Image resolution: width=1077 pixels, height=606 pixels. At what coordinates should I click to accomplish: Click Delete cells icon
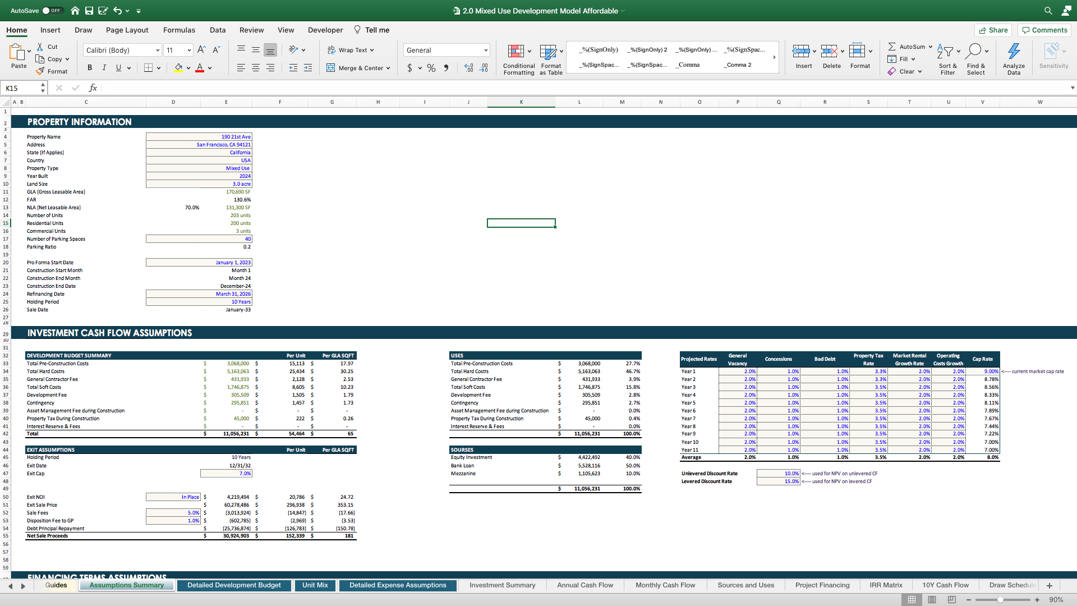click(x=829, y=52)
